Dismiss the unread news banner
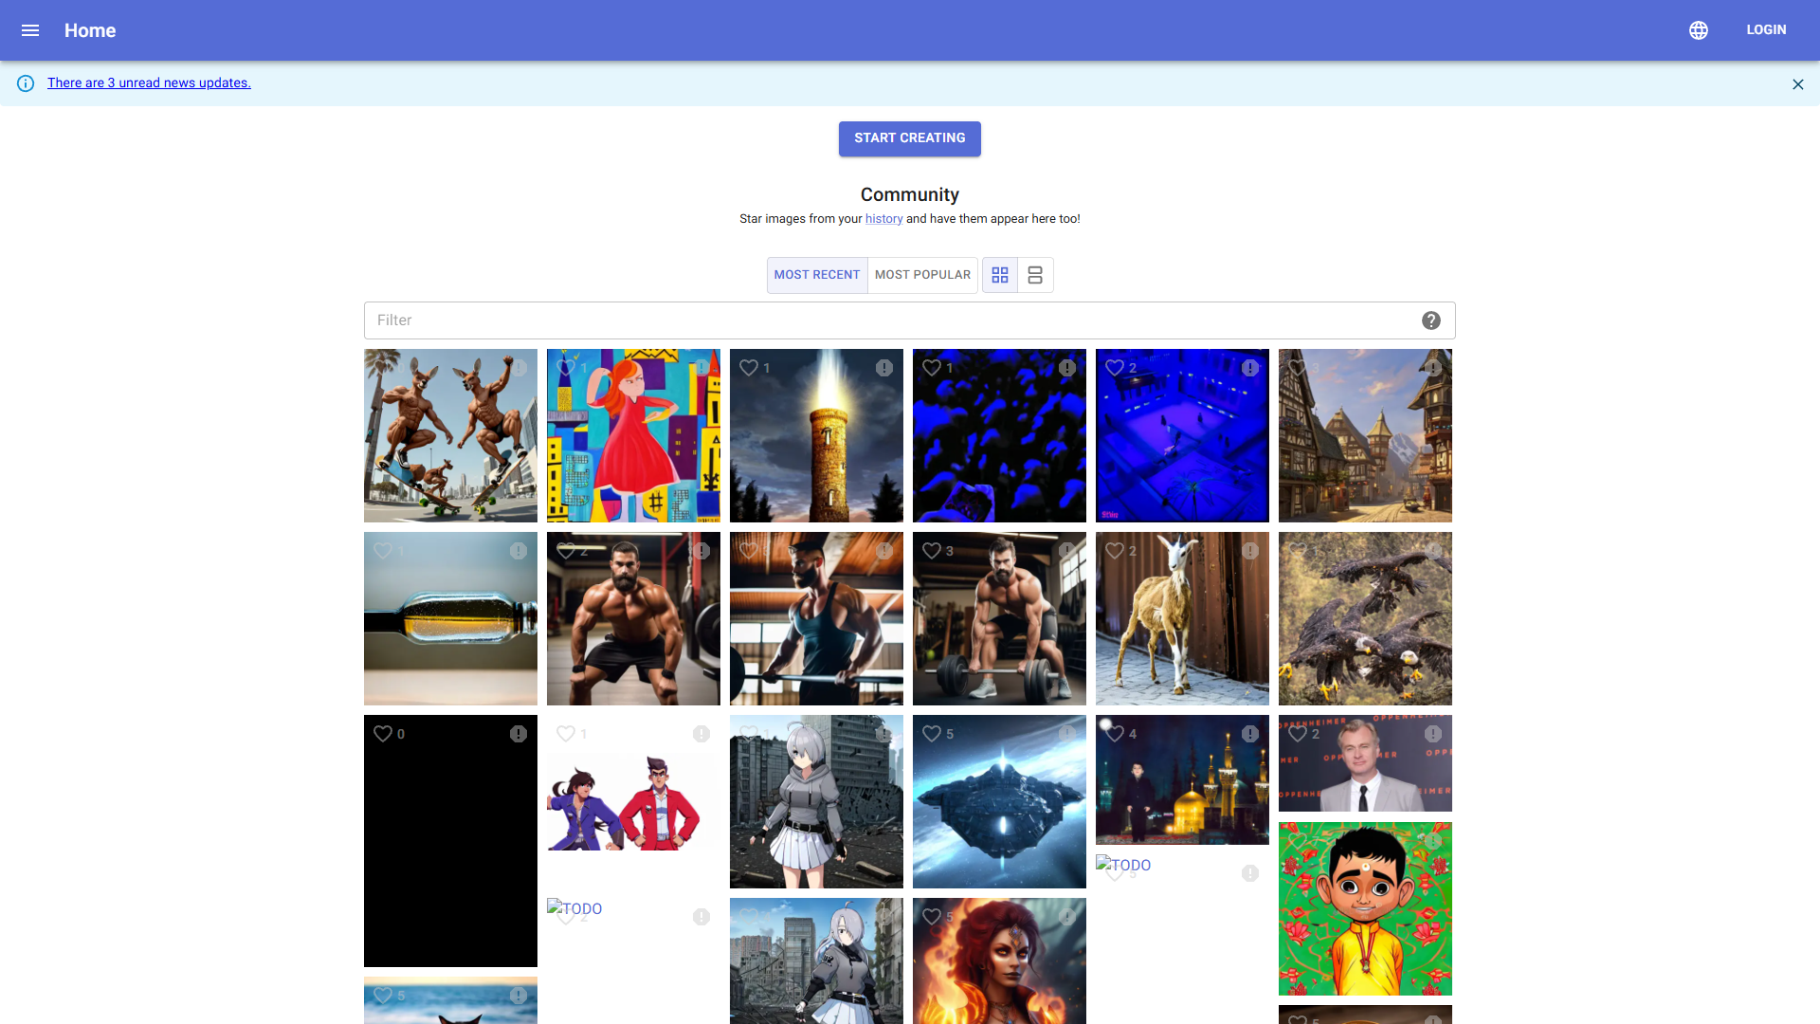 point(1798,84)
